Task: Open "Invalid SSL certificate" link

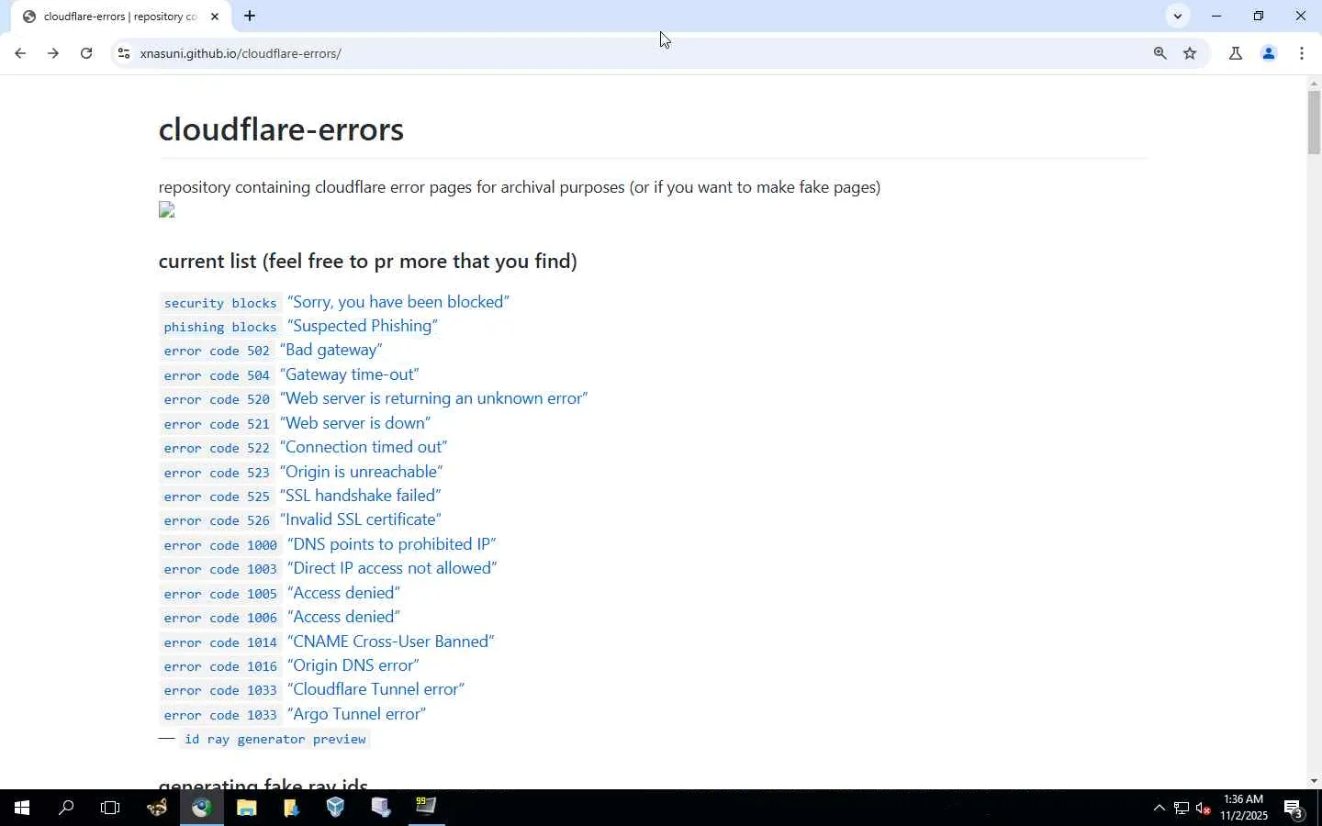Action: [361, 519]
